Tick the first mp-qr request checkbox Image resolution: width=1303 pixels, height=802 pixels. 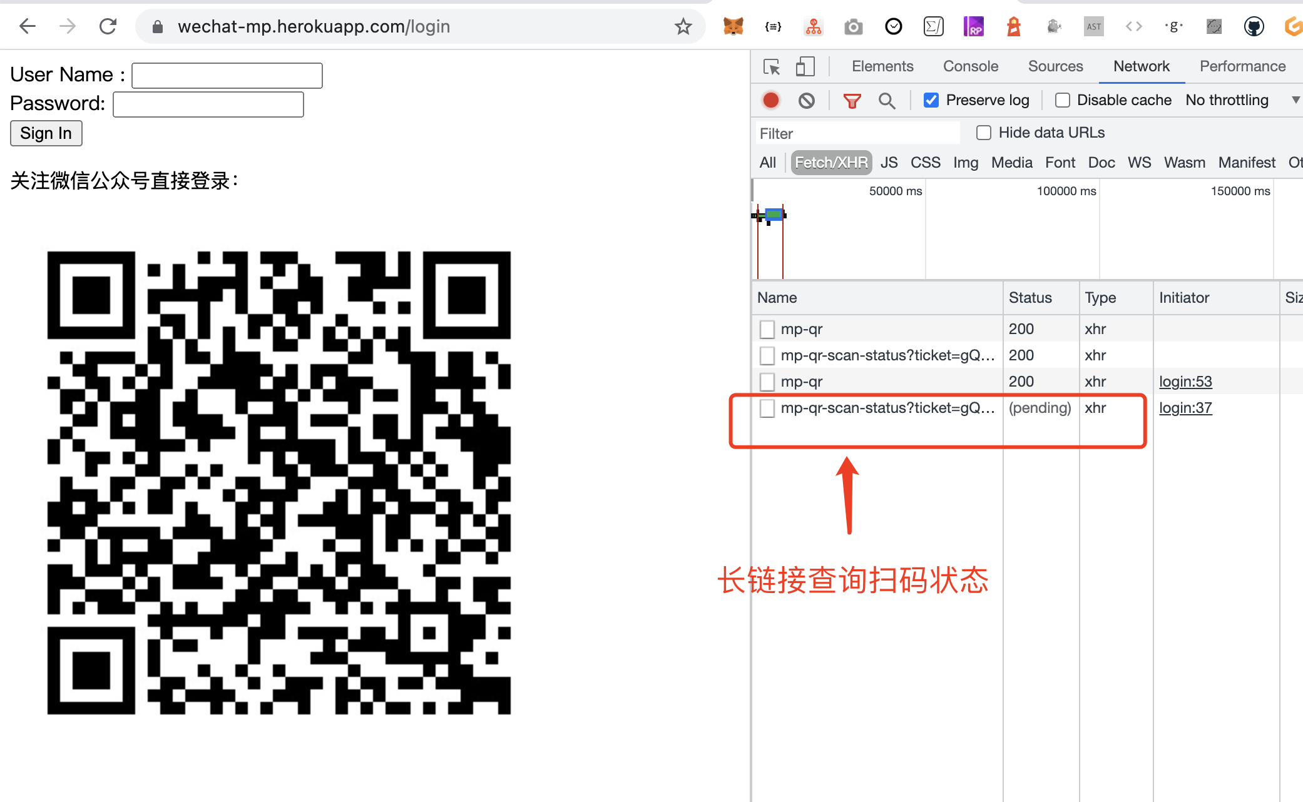coord(767,329)
